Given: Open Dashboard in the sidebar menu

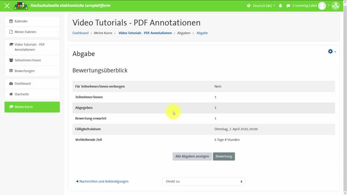Looking at the screenshot, I should (x=32, y=83).
